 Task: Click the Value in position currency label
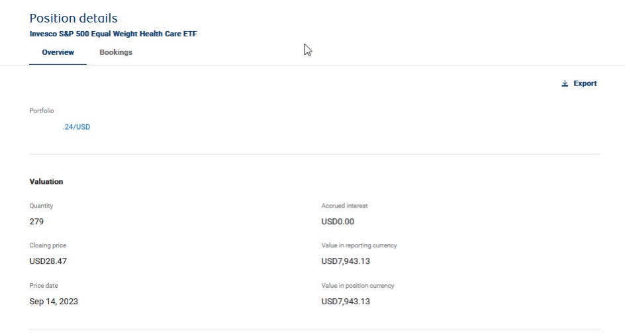pos(358,286)
